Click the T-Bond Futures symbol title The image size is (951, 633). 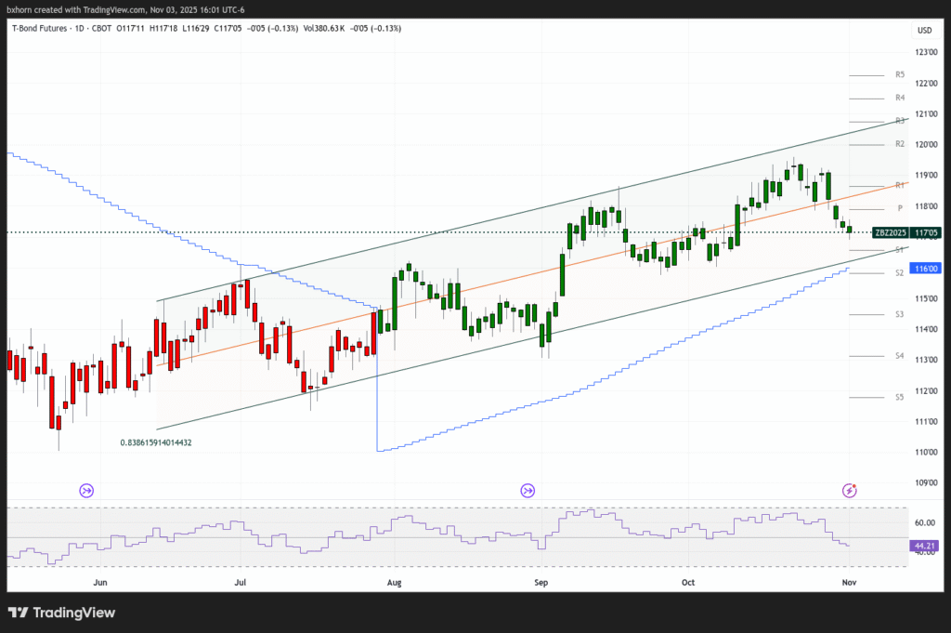tap(46, 29)
